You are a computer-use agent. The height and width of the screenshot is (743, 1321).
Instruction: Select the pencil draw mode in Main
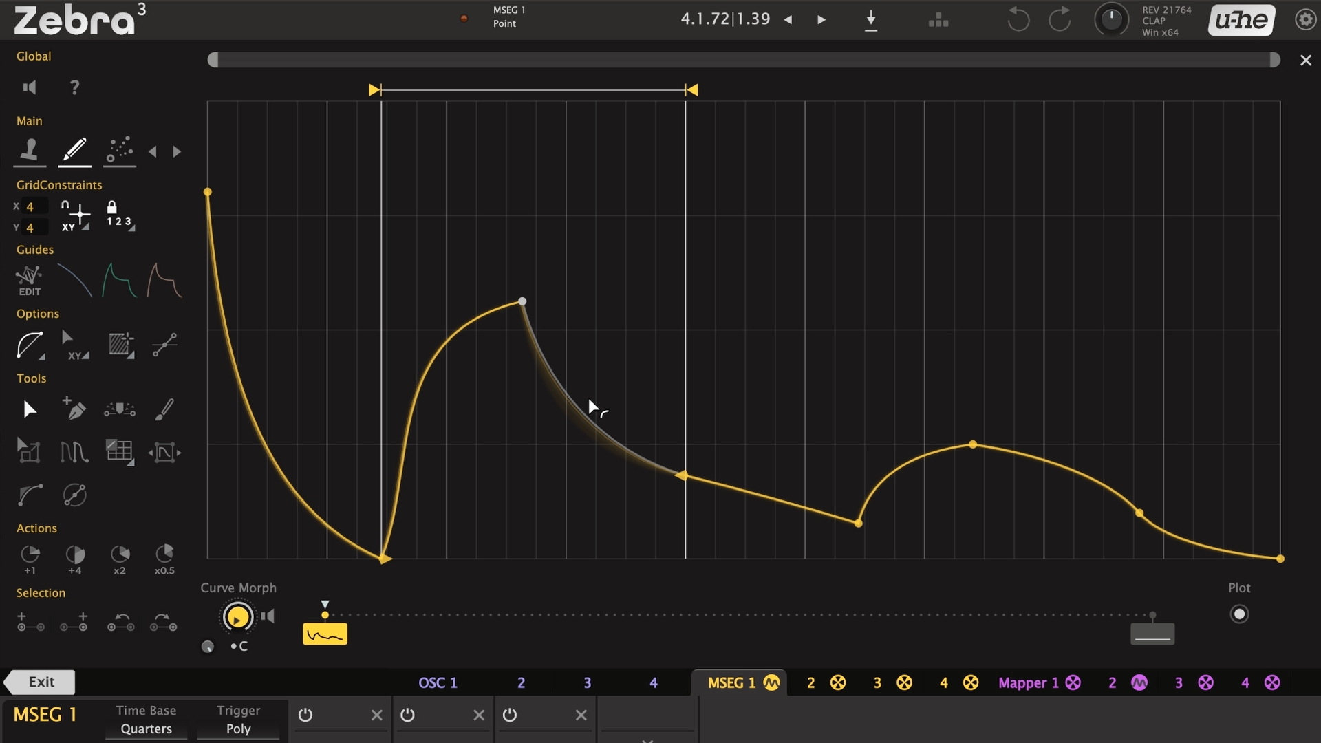coord(74,150)
